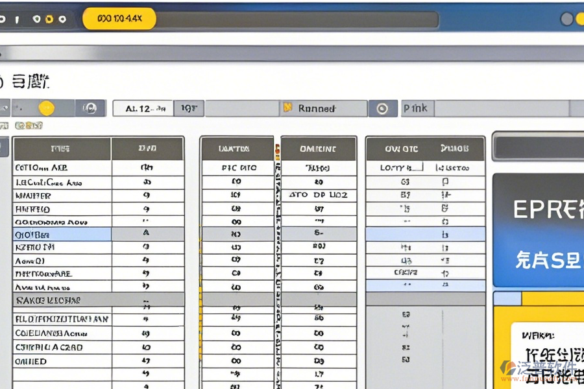Click the yellow dot in the title bar

click(49, 19)
